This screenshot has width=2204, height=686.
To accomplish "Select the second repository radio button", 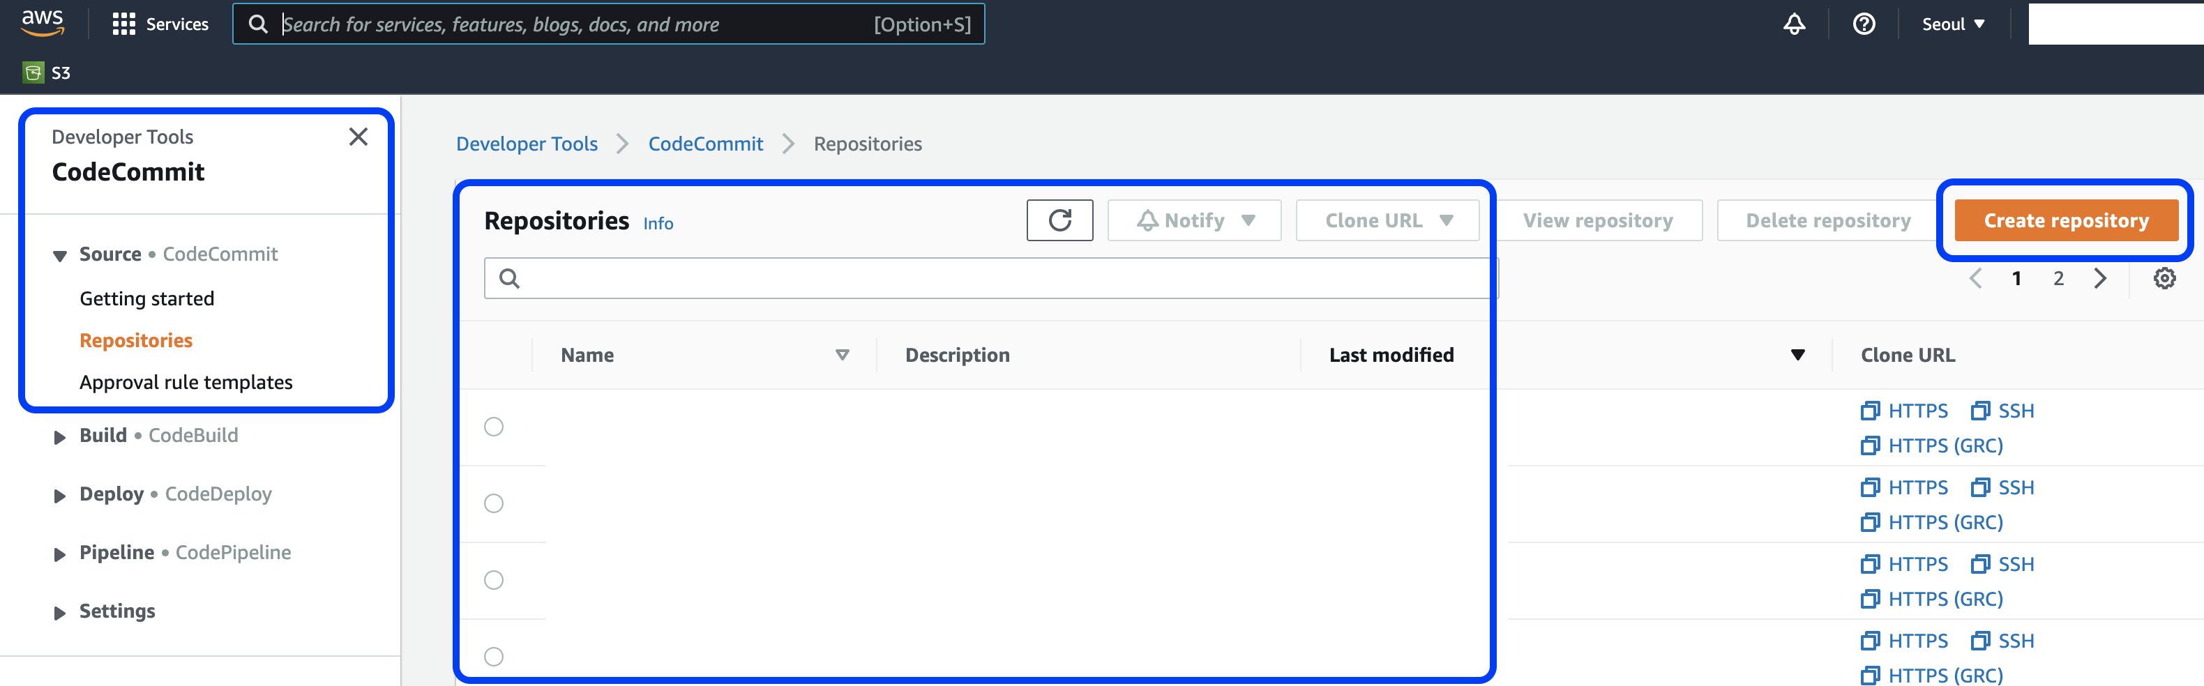I will tap(494, 503).
